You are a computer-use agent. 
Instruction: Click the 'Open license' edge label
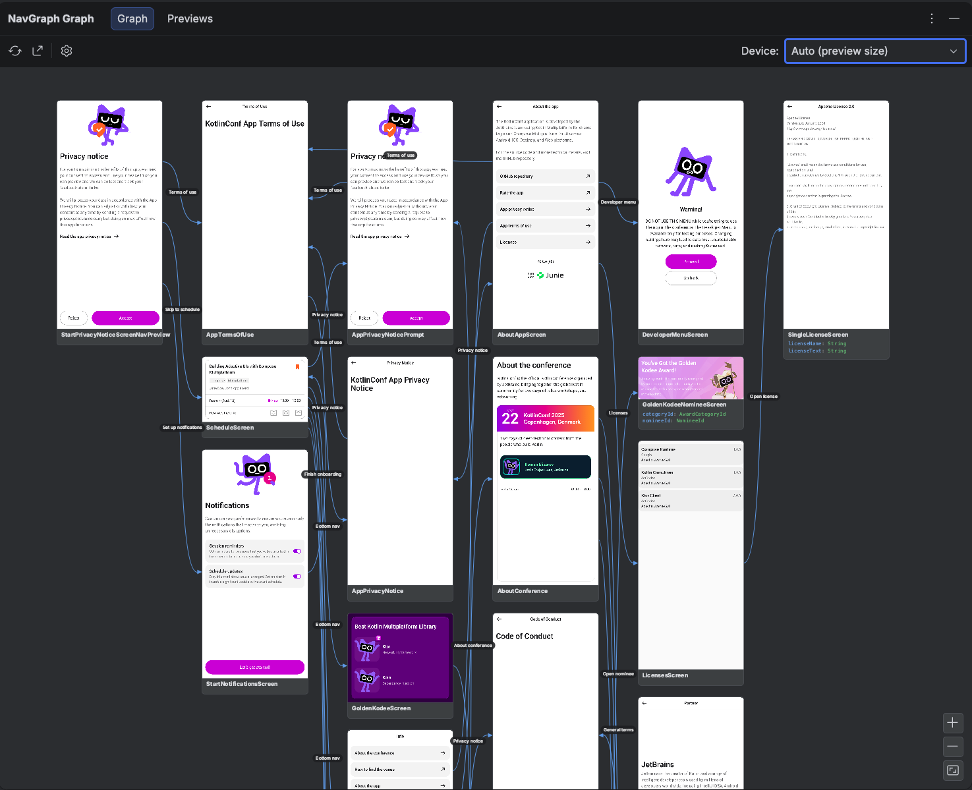764,396
